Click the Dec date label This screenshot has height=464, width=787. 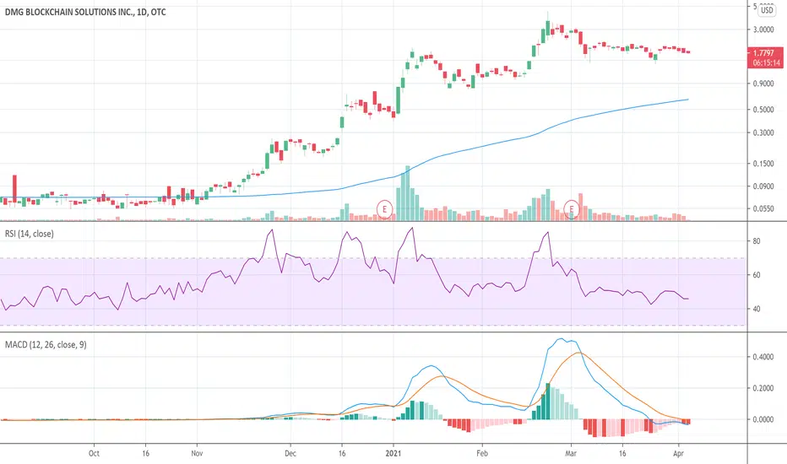click(290, 454)
